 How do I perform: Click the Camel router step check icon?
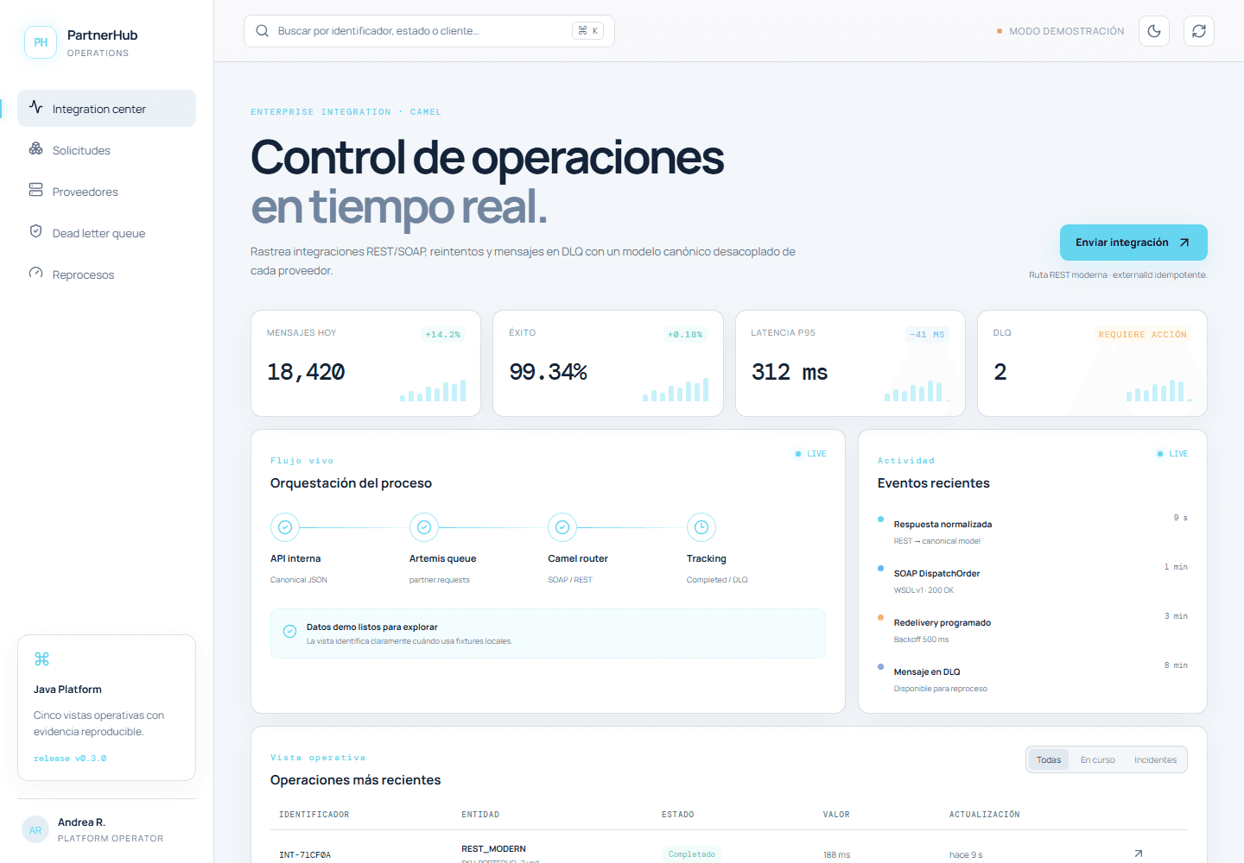pos(562,527)
